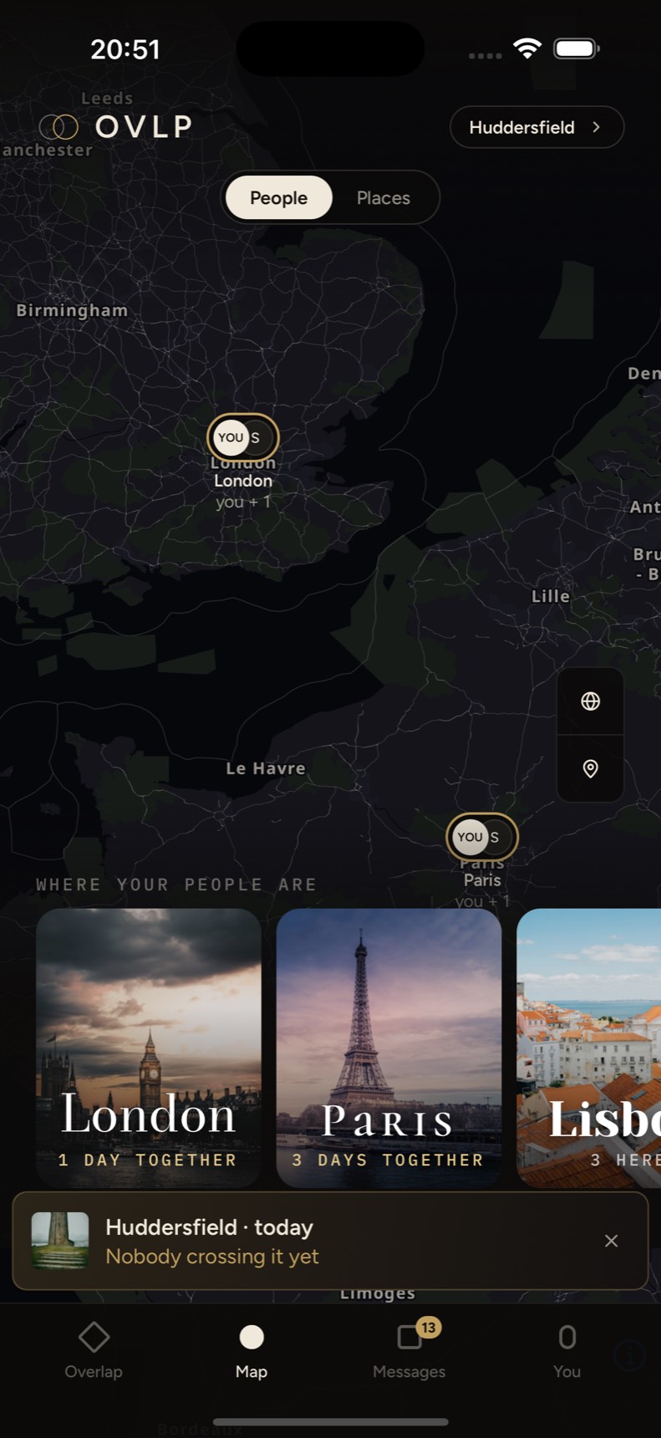This screenshot has height=1438, width=661.
Task: Open the Huddersfield location selector
Action: pyautogui.click(x=536, y=127)
